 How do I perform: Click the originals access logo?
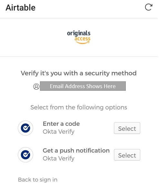click(79, 37)
